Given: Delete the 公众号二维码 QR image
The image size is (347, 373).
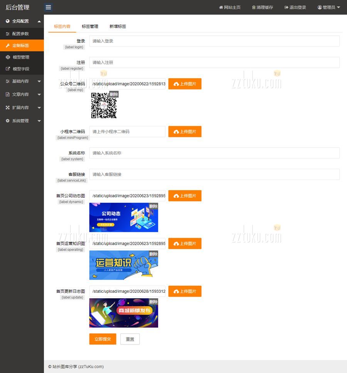Looking at the screenshot, I should (x=114, y=95).
